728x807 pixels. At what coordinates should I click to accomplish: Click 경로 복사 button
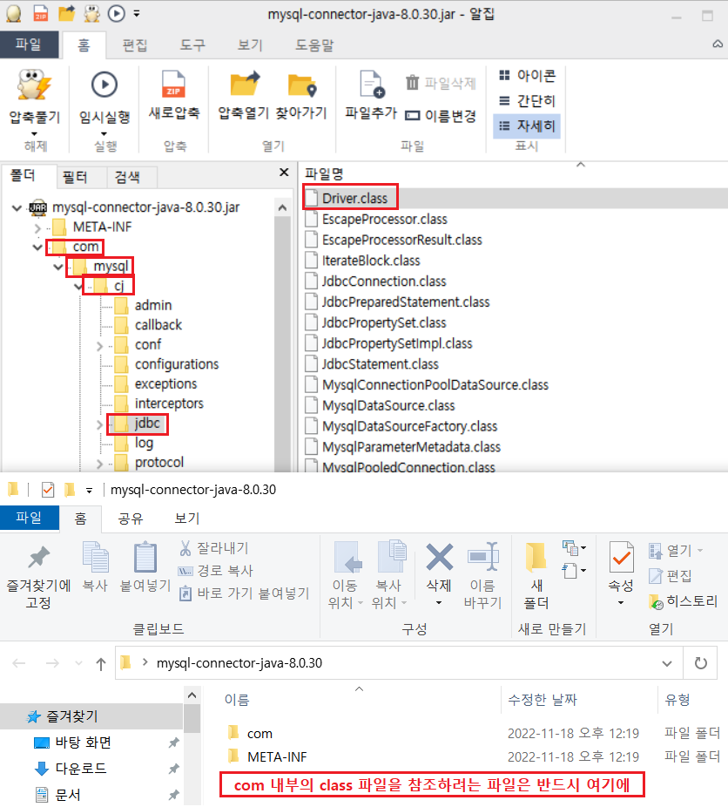[x=215, y=571]
